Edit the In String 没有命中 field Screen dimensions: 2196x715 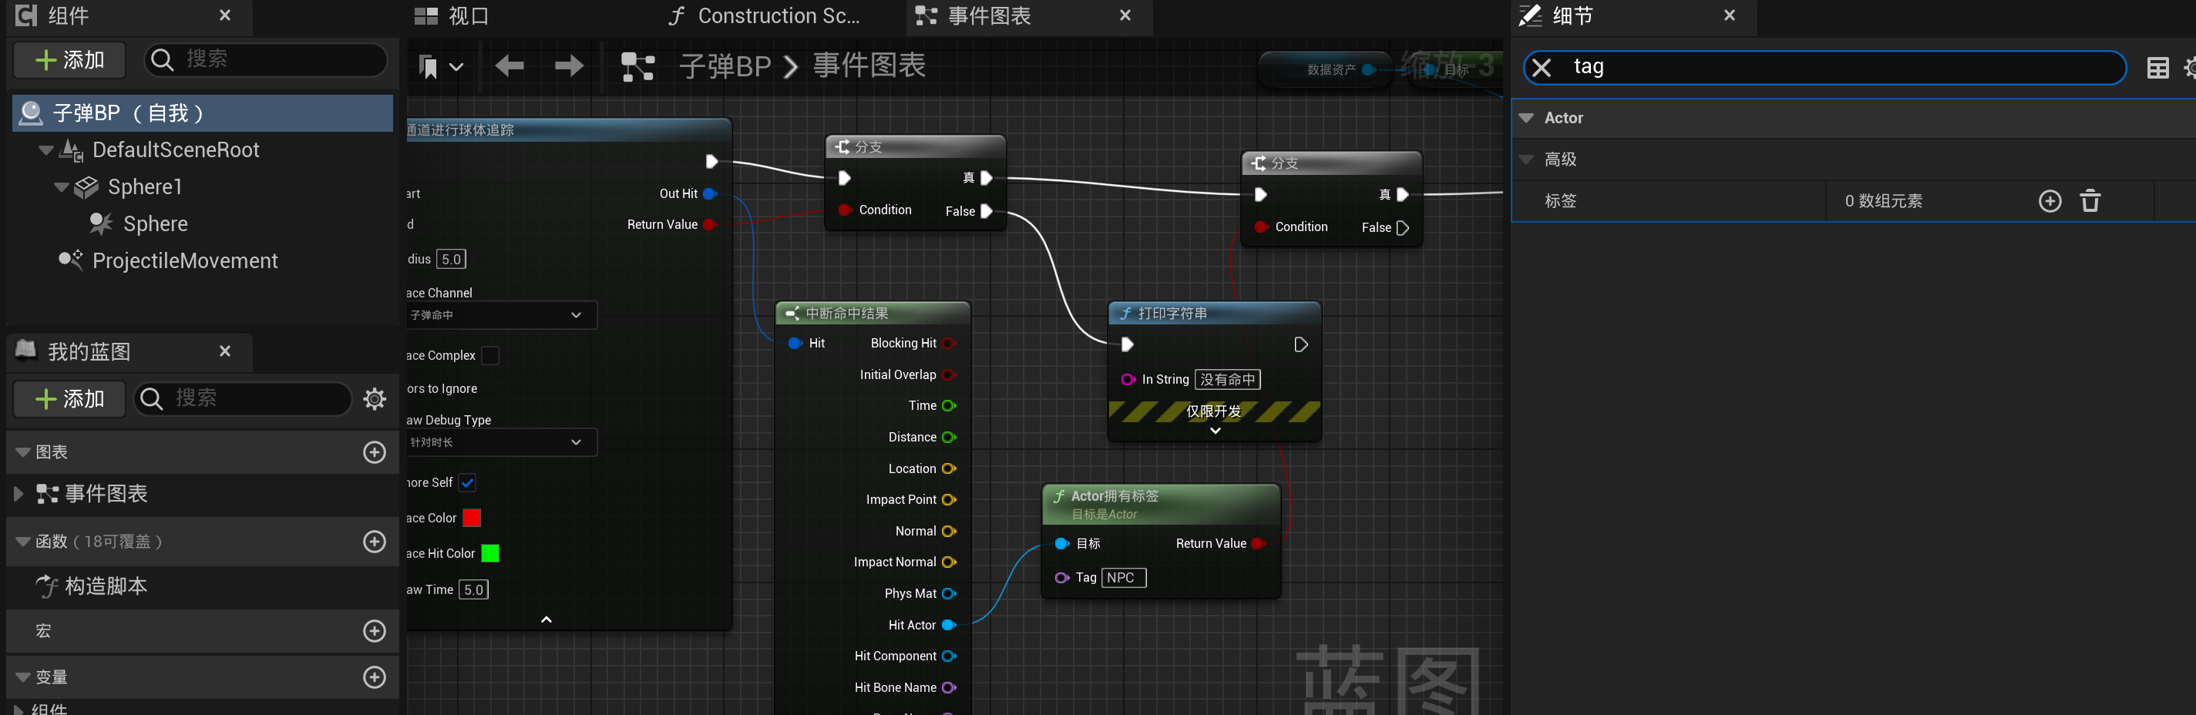1228,380
